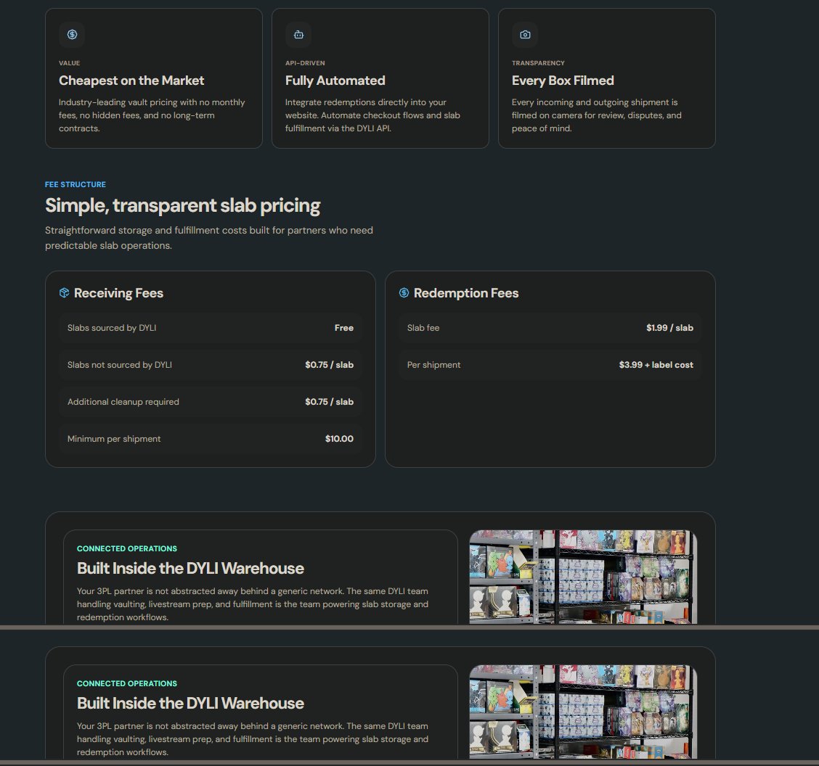Click the "Receiving Fees" title
This screenshot has width=819, height=766.
point(118,293)
